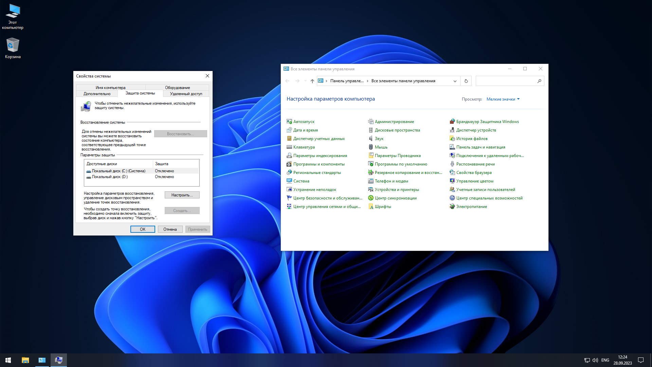Open file explorer from the taskbar
Image resolution: width=652 pixels, height=367 pixels.
click(25, 360)
